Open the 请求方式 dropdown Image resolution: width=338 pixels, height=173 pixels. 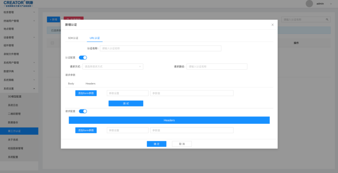pos(113,66)
